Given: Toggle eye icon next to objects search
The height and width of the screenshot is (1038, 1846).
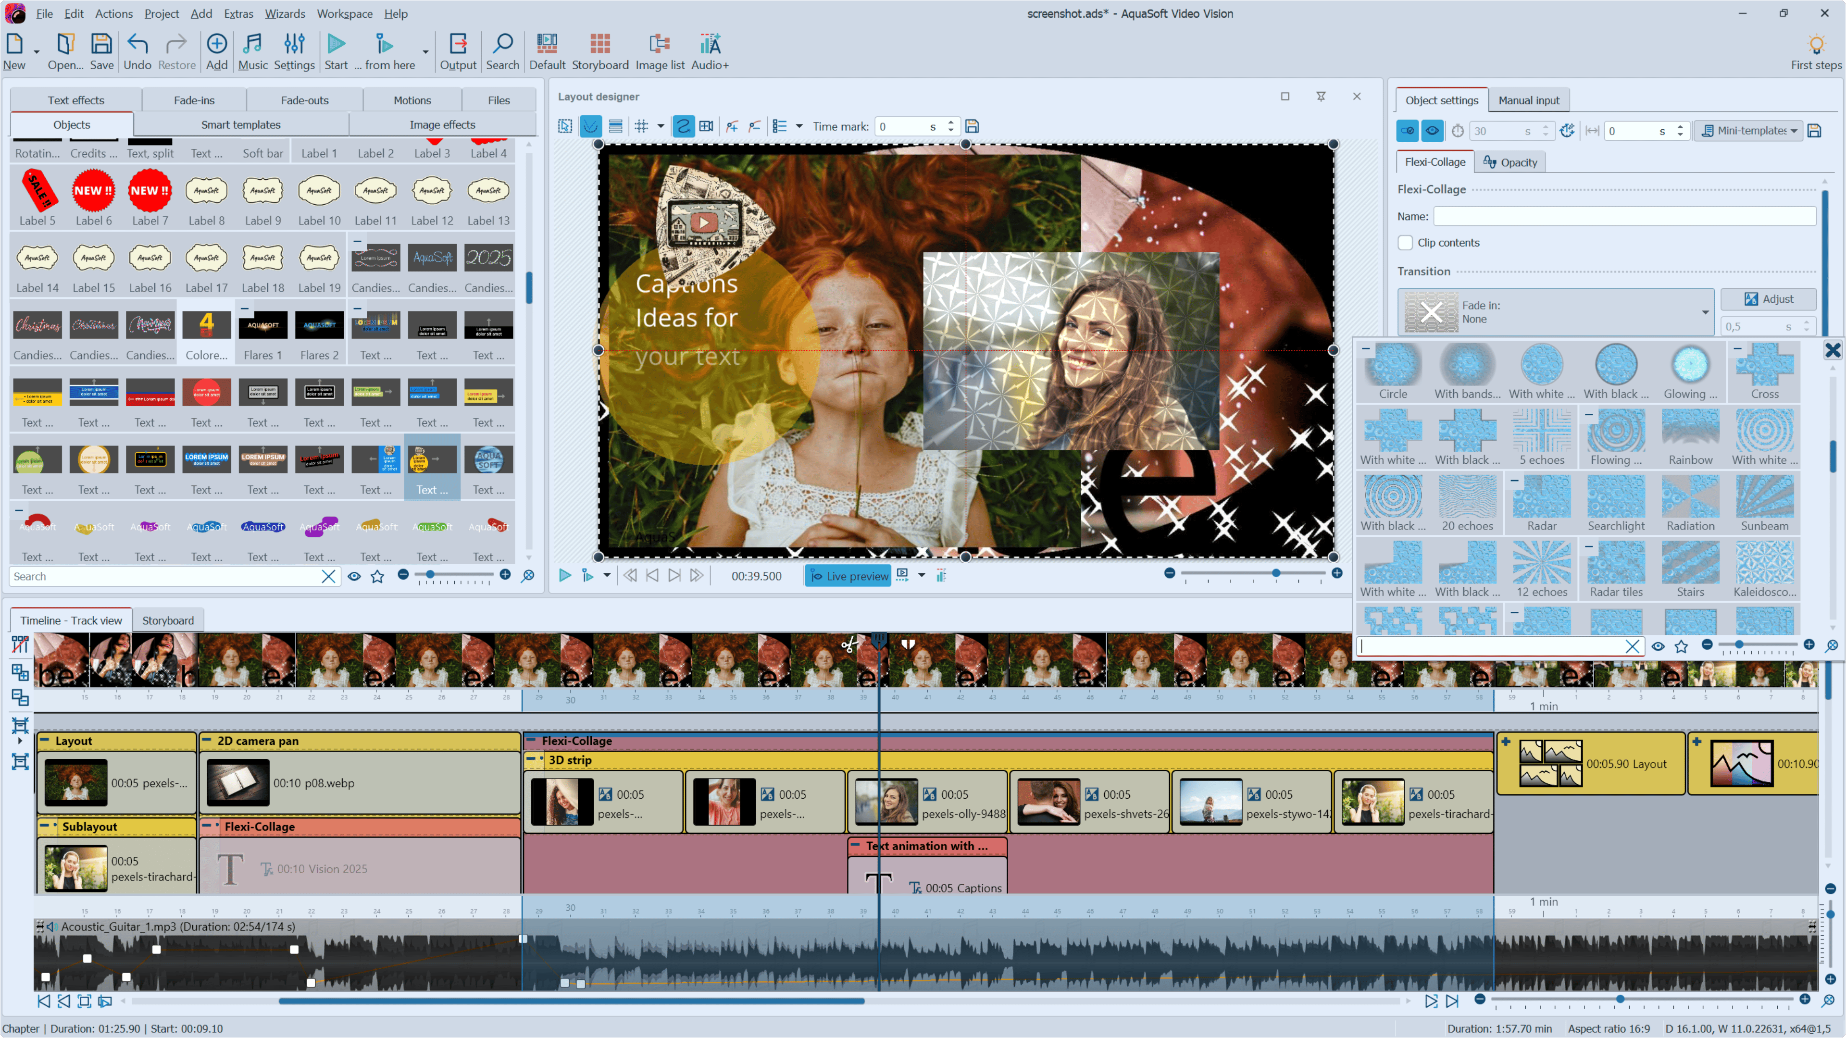Looking at the screenshot, I should [x=354, y=577].
